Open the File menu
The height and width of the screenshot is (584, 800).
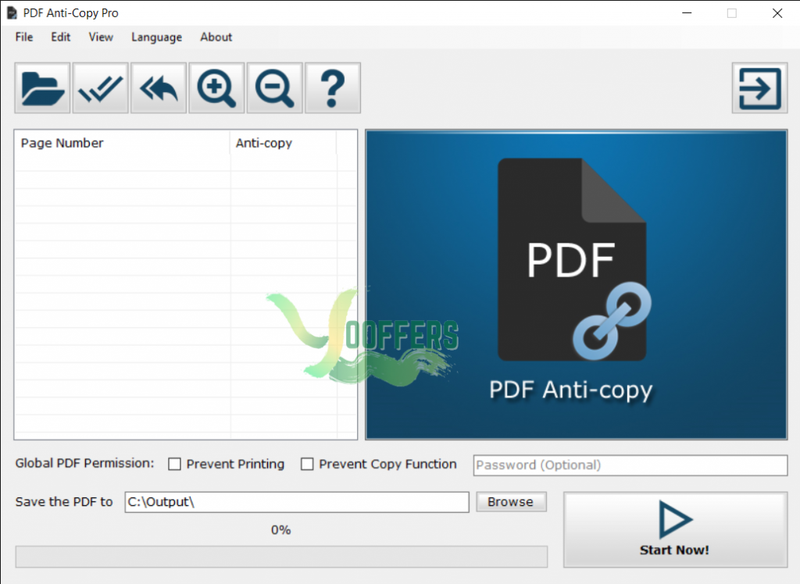tap(24, 37)
